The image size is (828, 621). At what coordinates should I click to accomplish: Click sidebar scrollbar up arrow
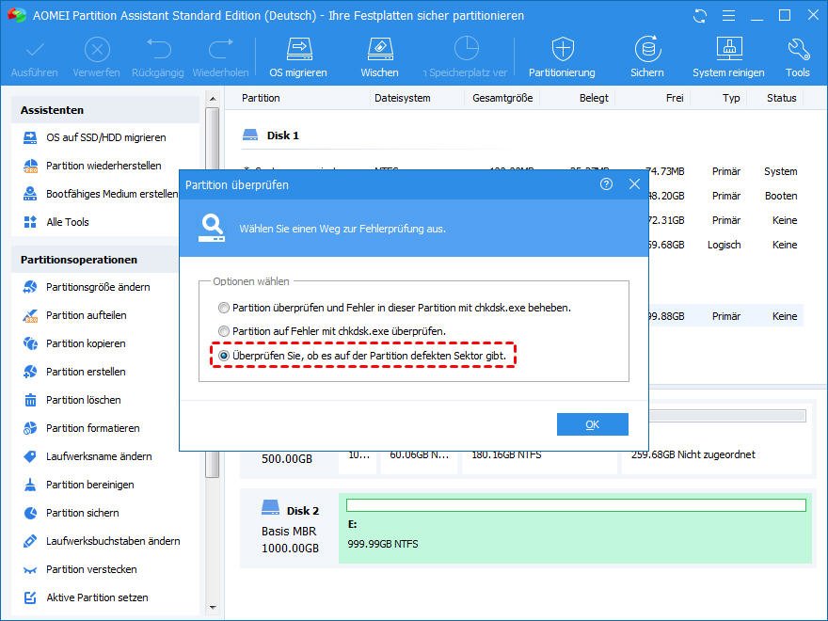pyautogui.click(x=213, y=98)
